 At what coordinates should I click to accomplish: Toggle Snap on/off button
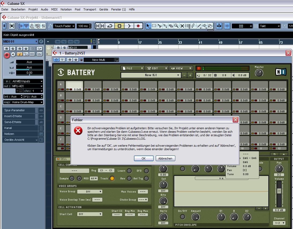pyautogui.click(x=227, y=26)
